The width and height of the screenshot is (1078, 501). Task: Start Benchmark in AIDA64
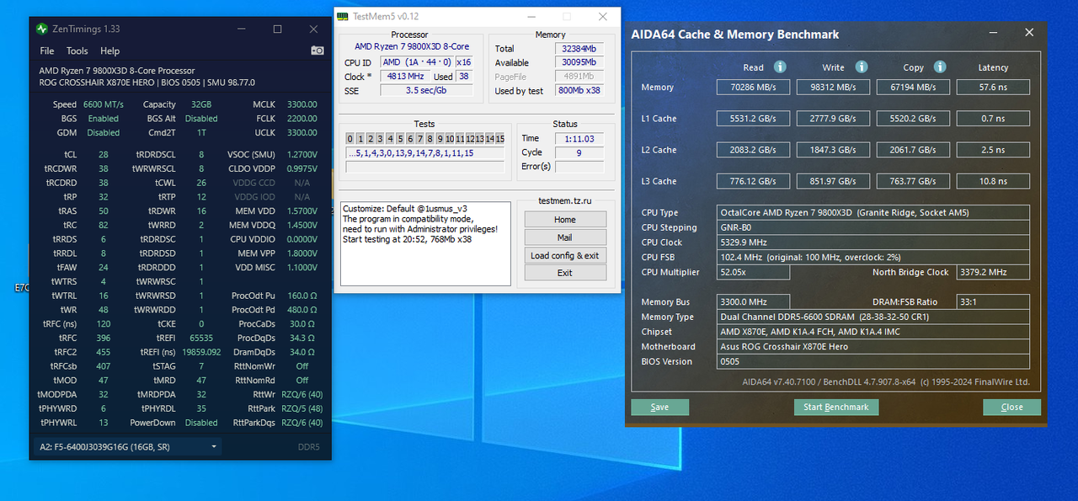835,407
